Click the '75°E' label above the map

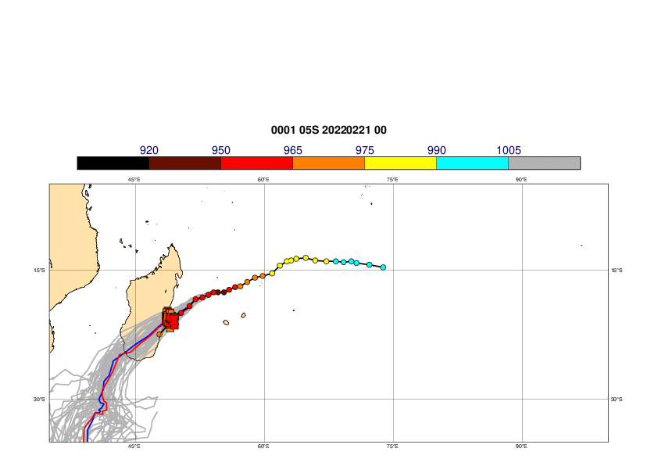[392, 180]
